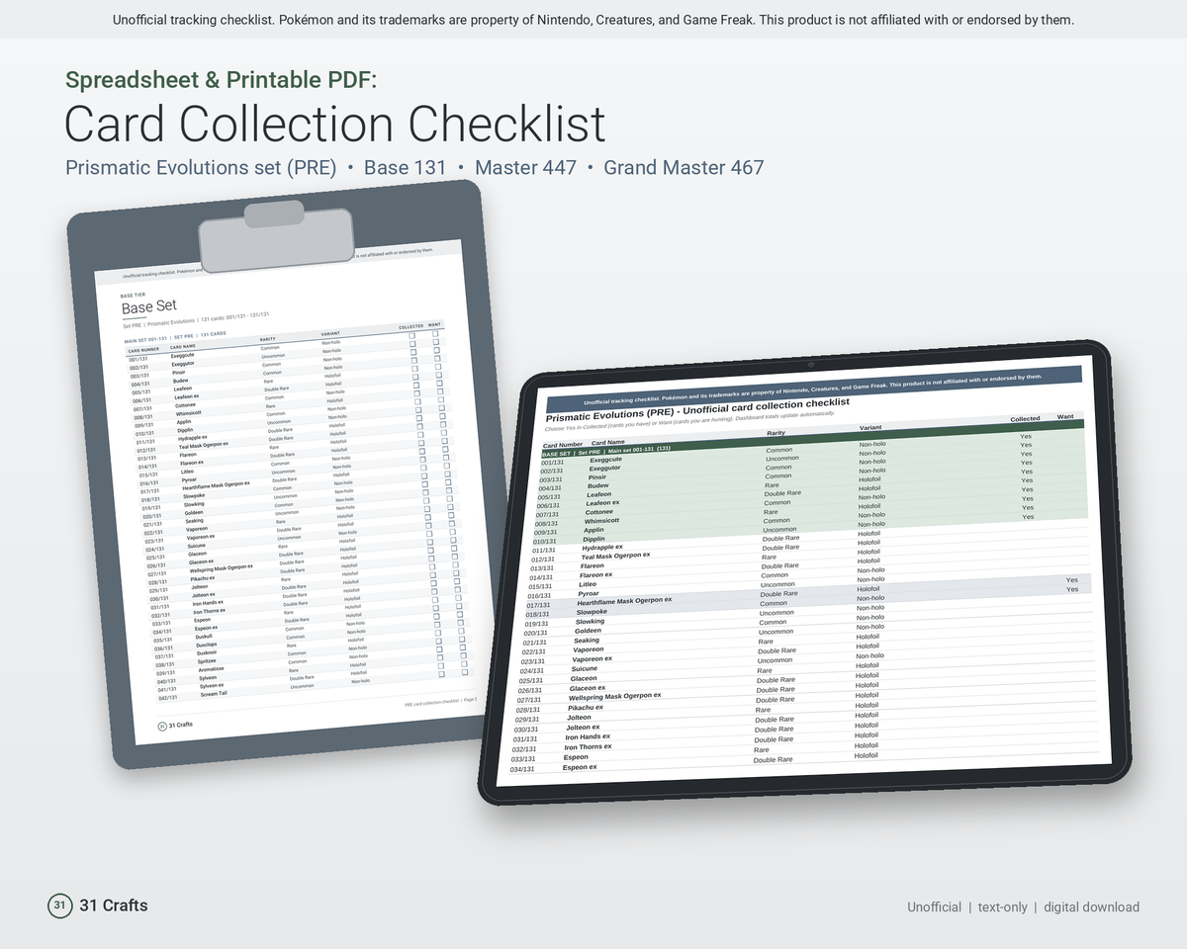Screen dimensions: 1187x949
Task: Click "Hearthflame Mask Ogerpon ex" on the tablet
Action: [624, 601]
